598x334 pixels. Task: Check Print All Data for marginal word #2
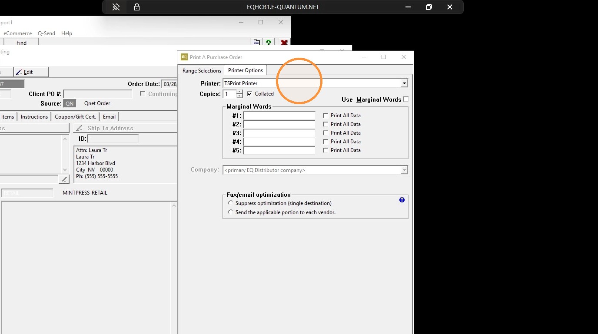(x=326, y=124)
